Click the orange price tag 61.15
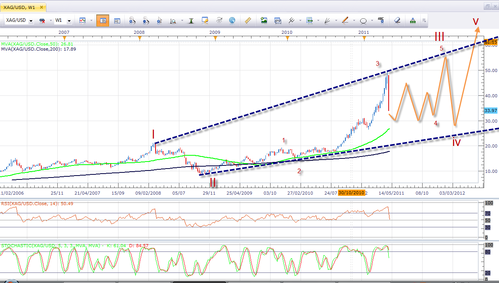The width and height of the screenshot is (499, 283). click(x=490, y=42)
